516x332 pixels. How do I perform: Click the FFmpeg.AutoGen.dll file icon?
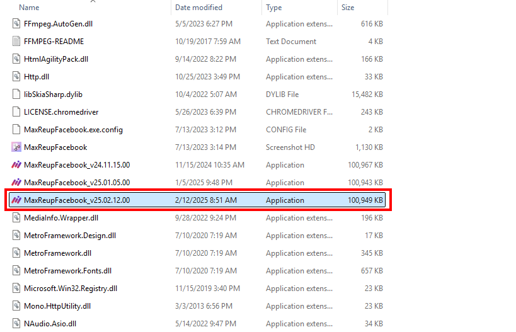click(16, 24)
